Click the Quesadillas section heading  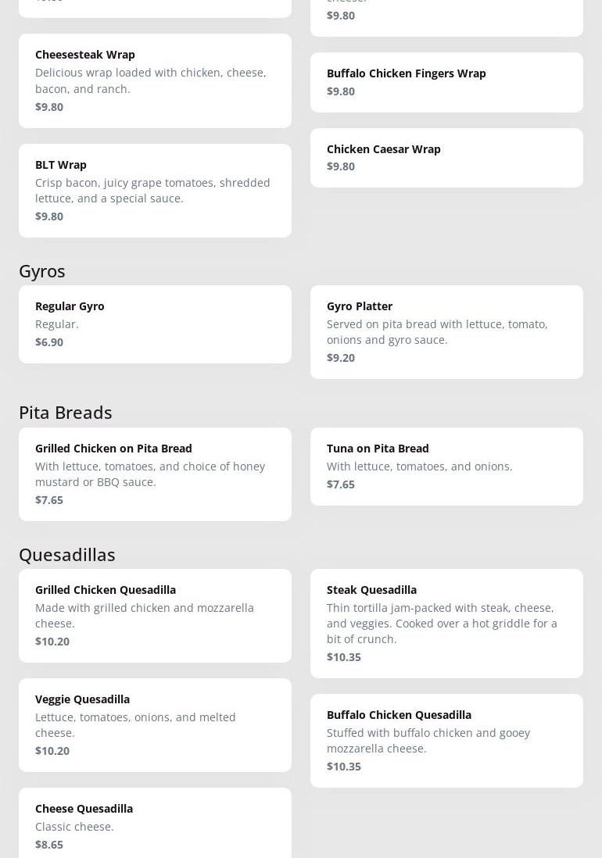point(67,555)
